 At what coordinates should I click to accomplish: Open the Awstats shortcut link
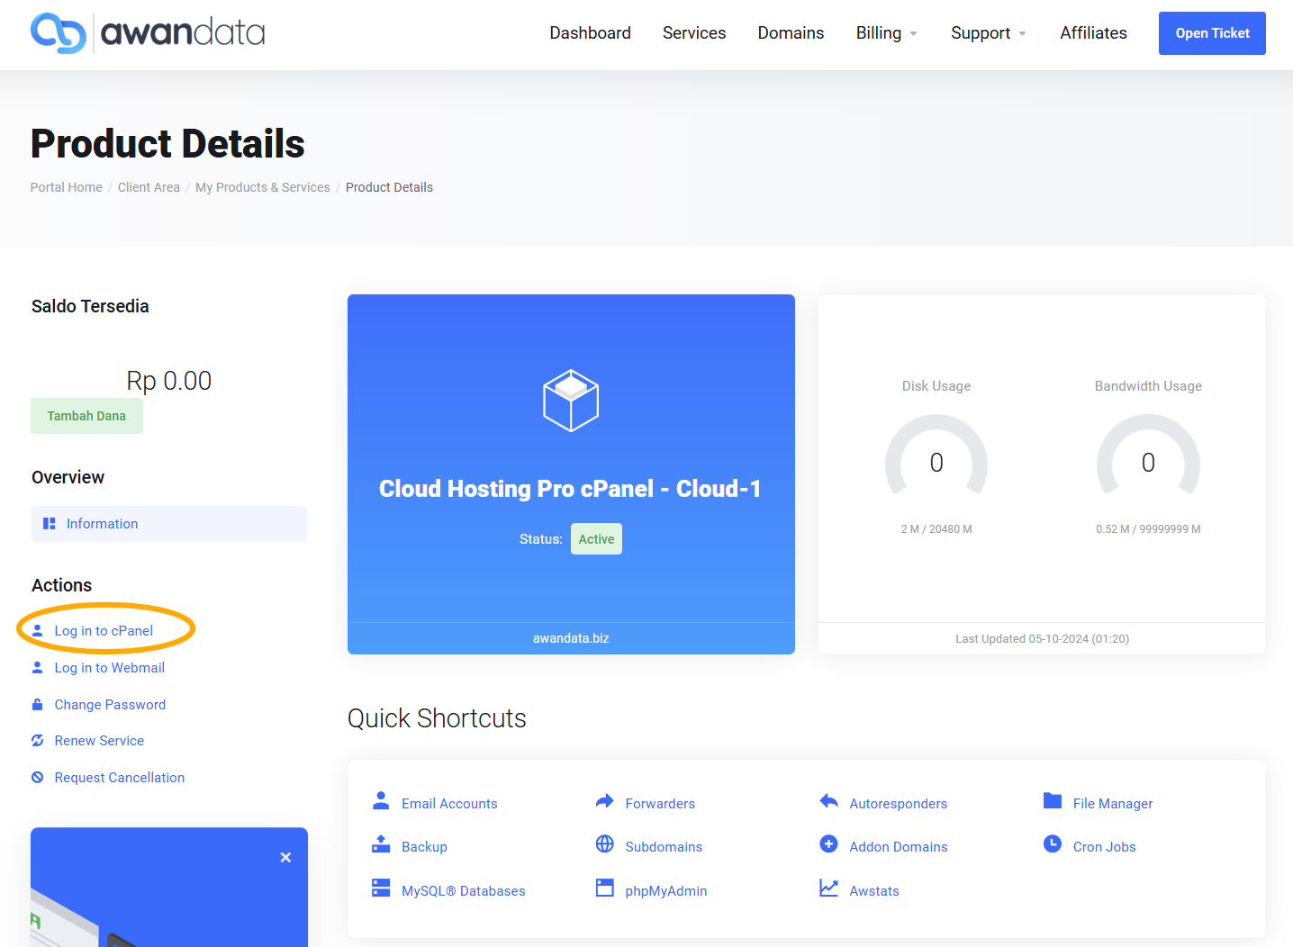[x=874, y=891]
